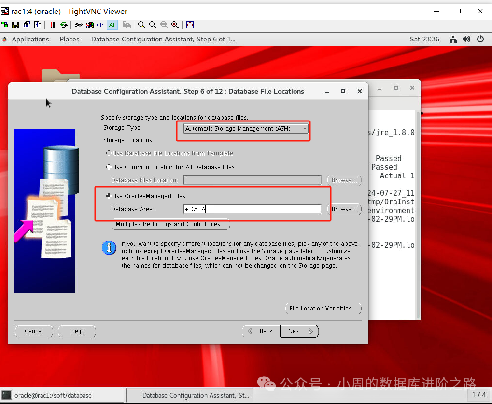
Task: Close the background terminal window
Action: point(412,88)
